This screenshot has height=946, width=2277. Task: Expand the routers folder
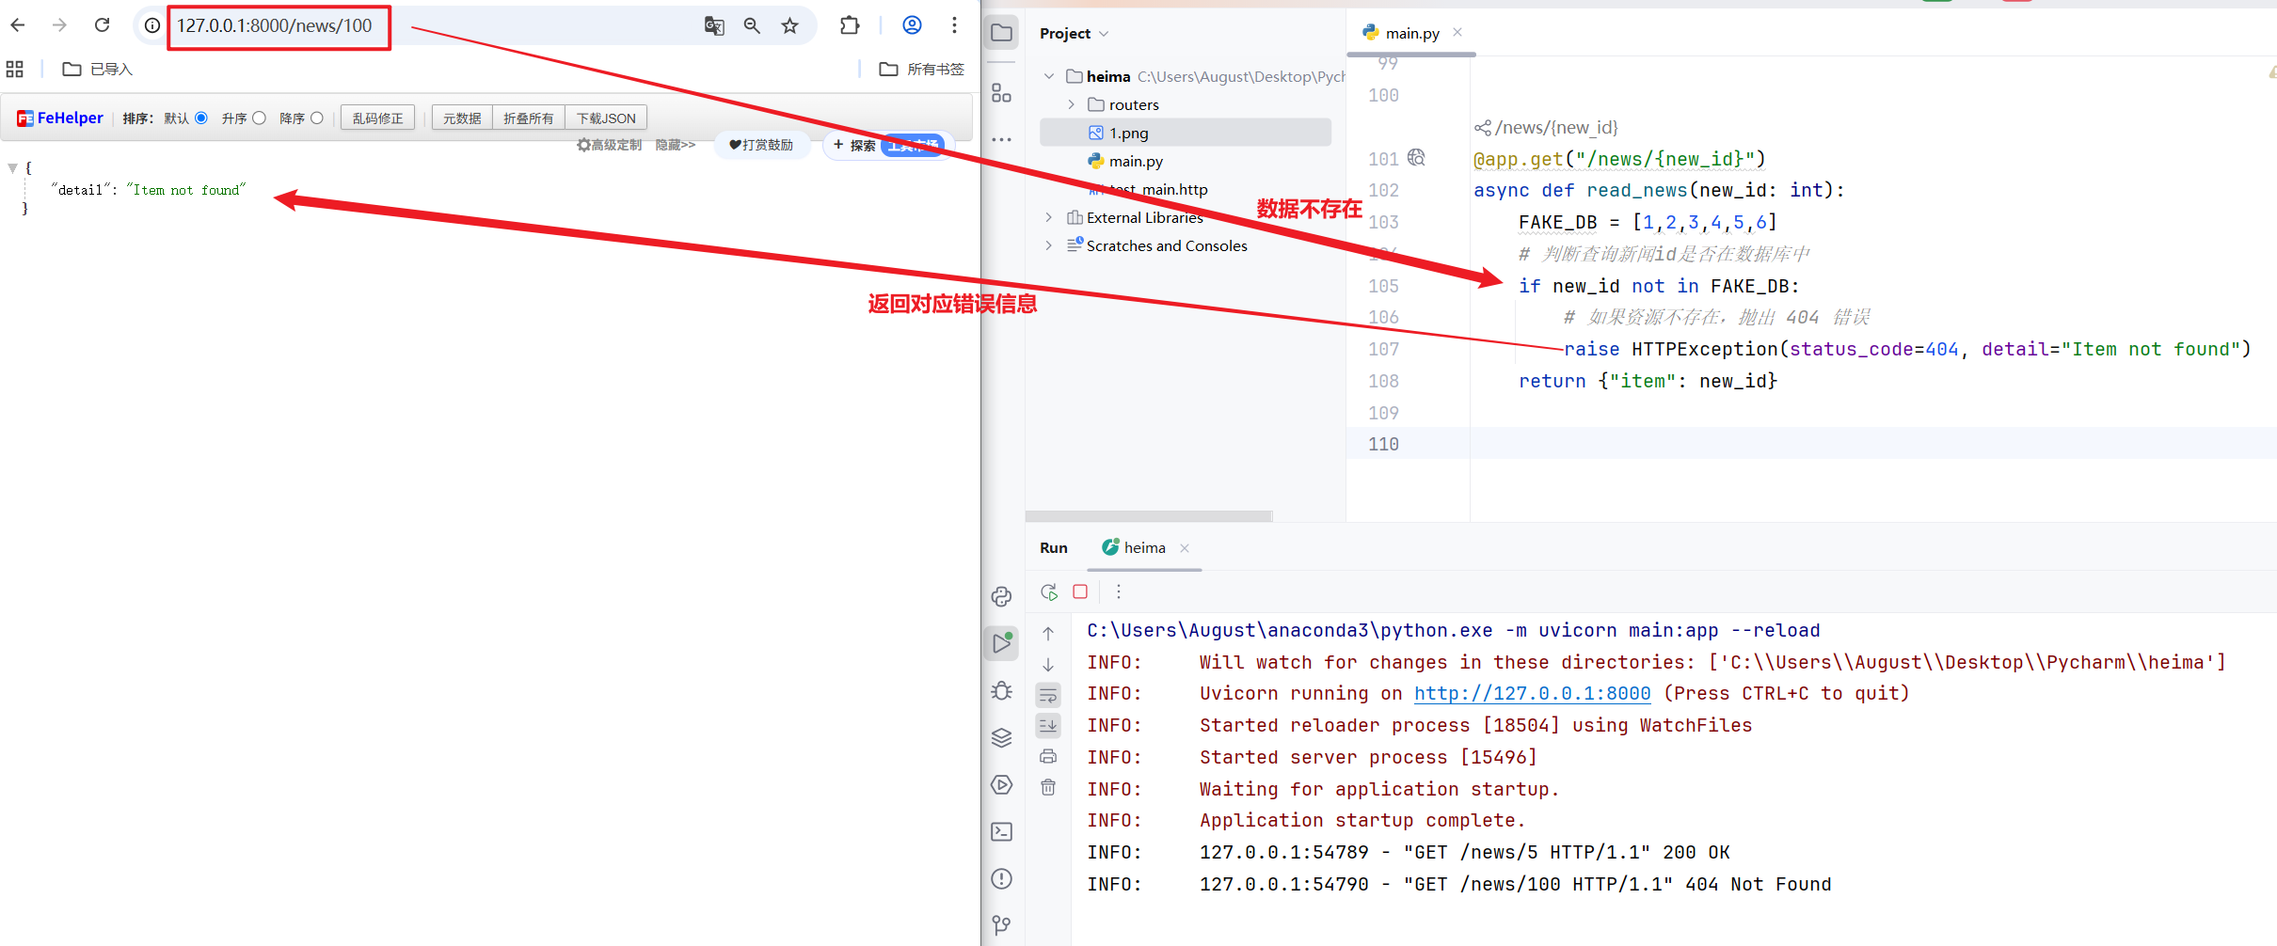pyautogui.click(x=1072, y=104)
